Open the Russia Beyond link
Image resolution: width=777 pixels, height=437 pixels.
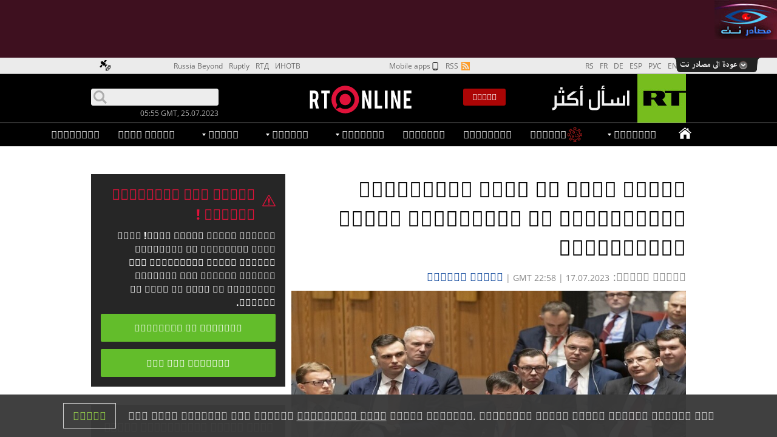coord(198,66)
